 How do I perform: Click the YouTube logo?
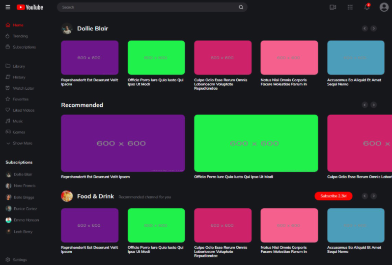pyautogui.click(x=30, y=7)
